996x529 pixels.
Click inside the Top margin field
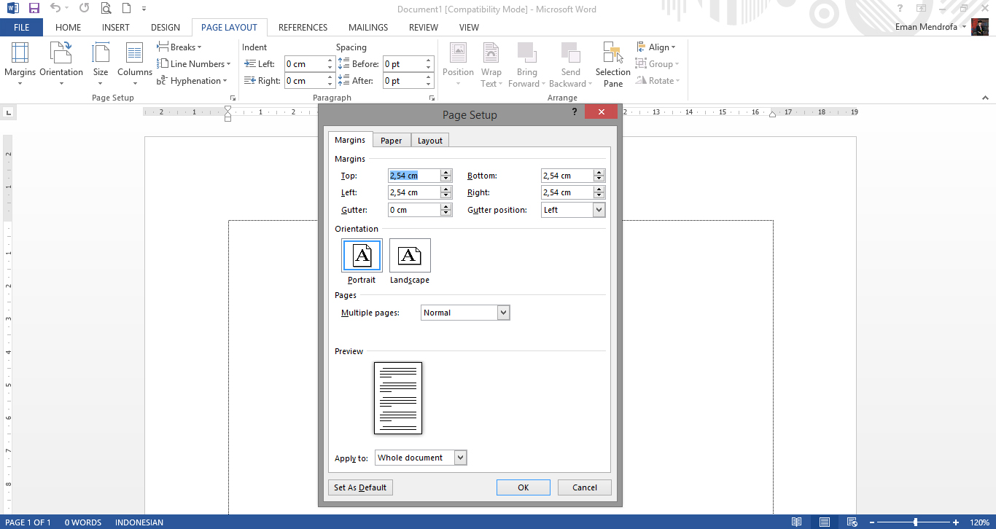416,175
